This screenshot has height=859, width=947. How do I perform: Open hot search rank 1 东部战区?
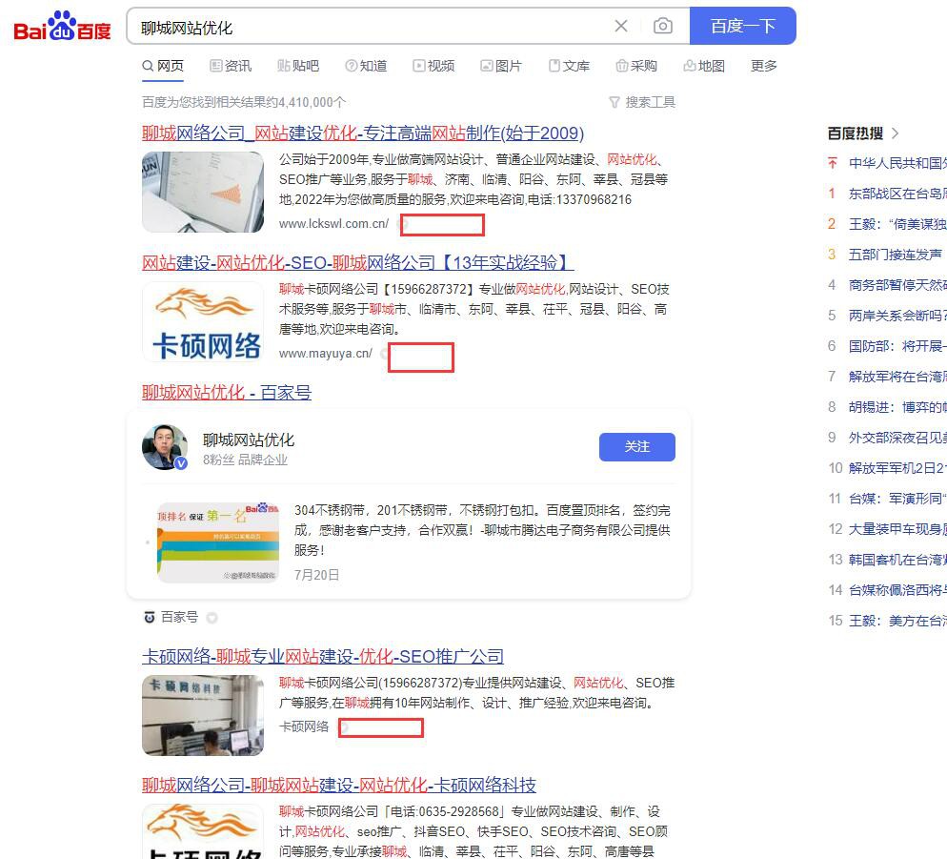tap(897, 194)
